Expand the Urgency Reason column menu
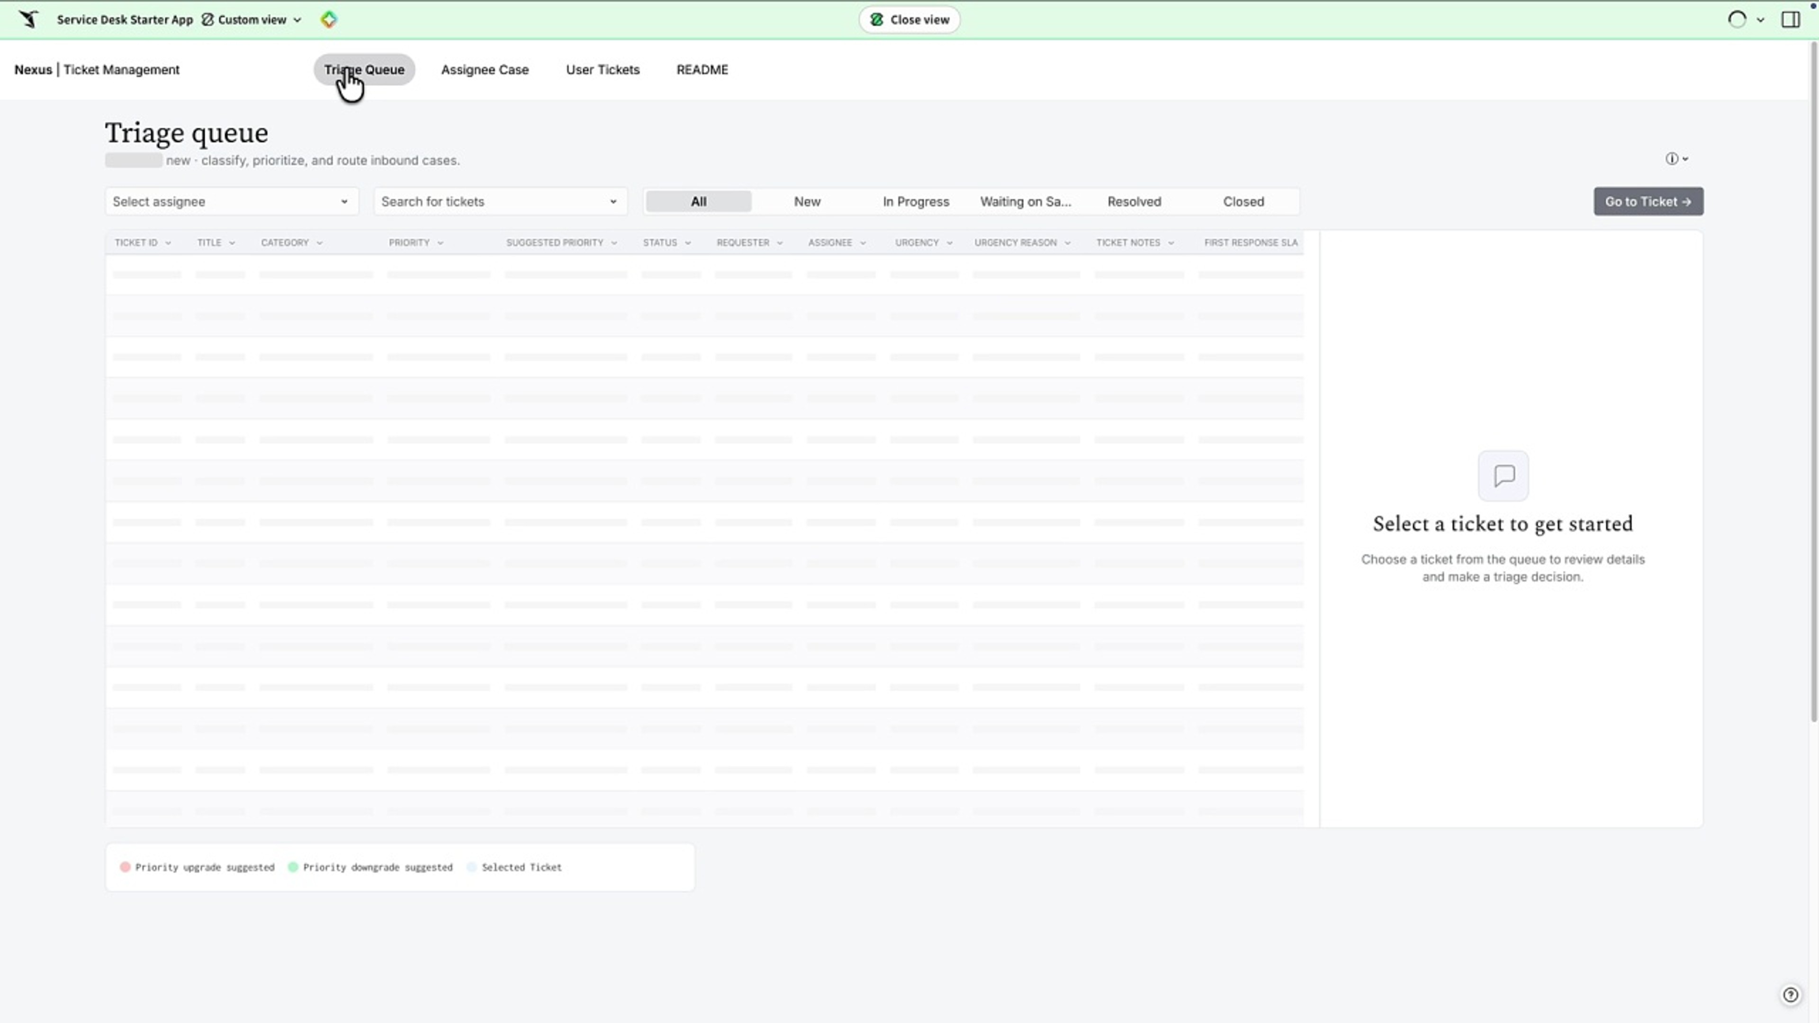Screen dimensions: 1819x1023 (x=1067, y=243)
